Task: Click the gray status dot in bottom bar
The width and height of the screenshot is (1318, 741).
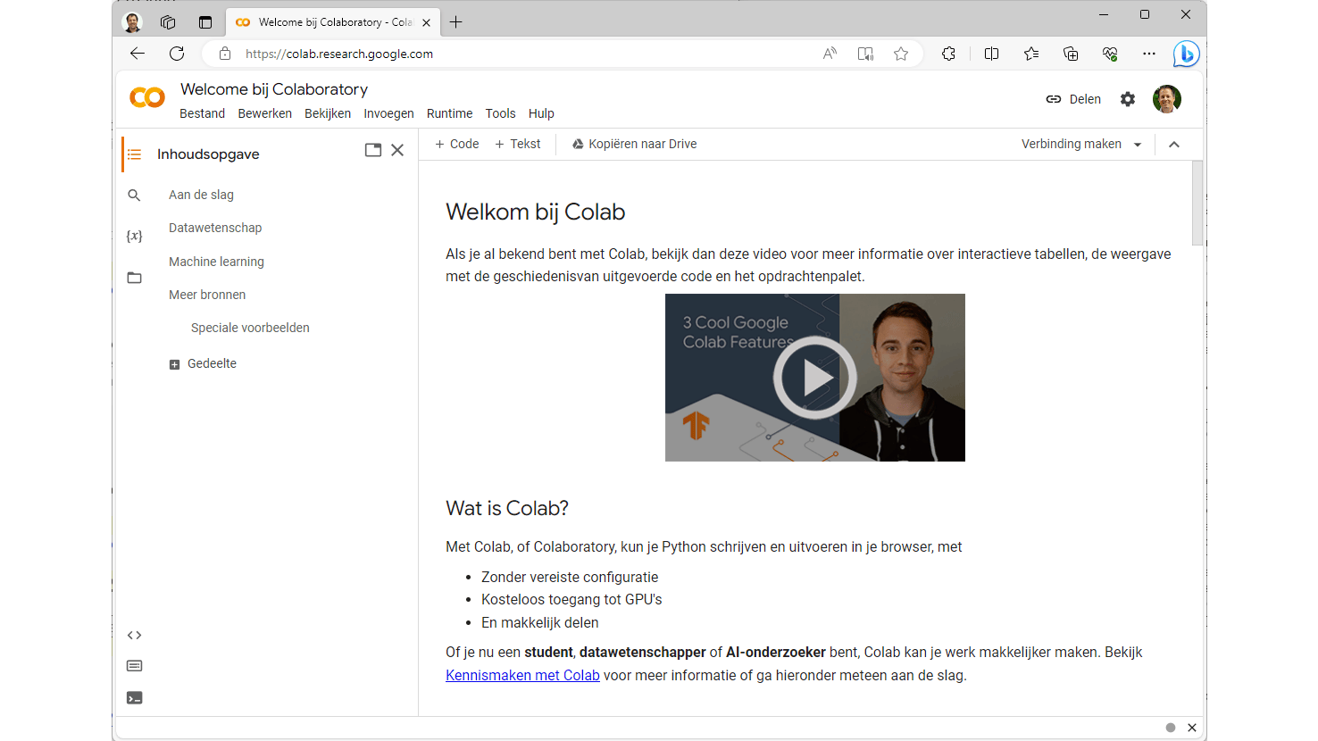Action: [1171, 728]
